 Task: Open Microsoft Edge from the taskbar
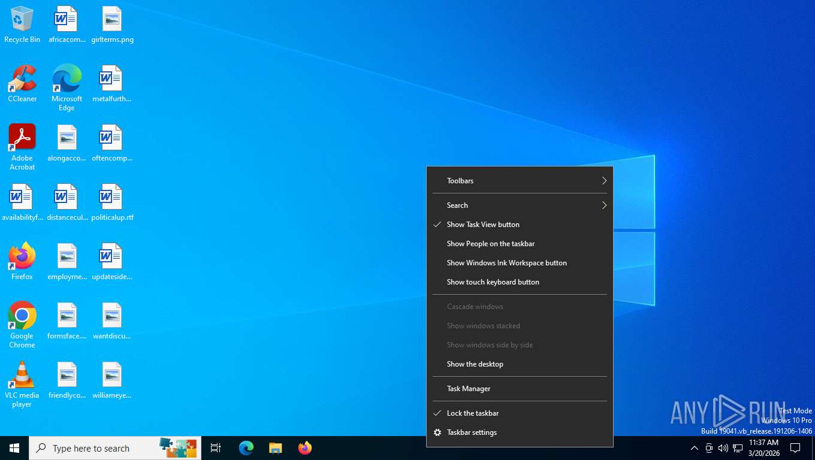point(246,448)
